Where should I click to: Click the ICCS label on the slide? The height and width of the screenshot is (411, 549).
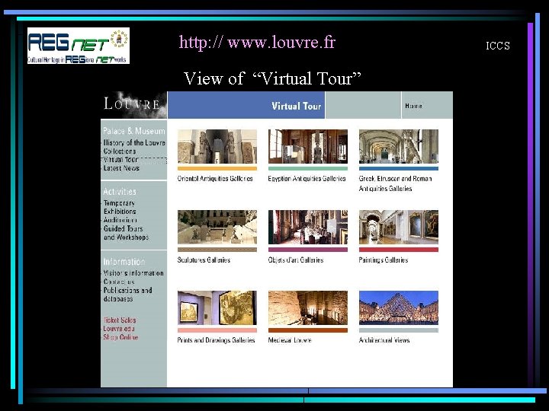[x=497, y=46]
